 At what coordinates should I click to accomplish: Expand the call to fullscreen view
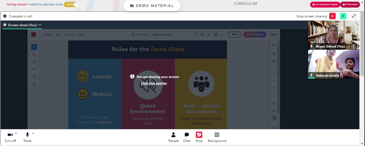(x=354, y=16)
